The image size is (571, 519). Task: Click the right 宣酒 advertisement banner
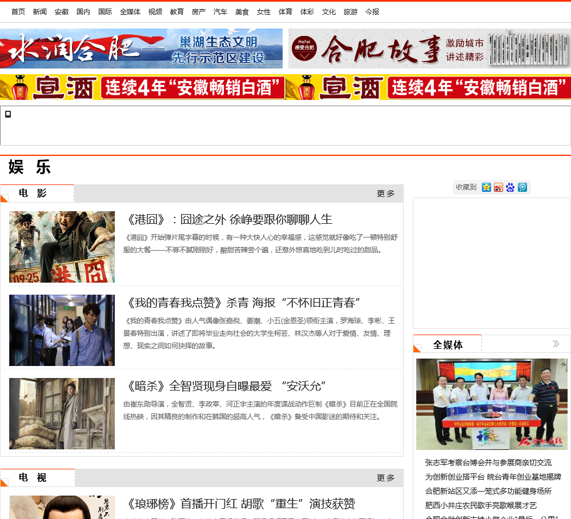[428, 87]
